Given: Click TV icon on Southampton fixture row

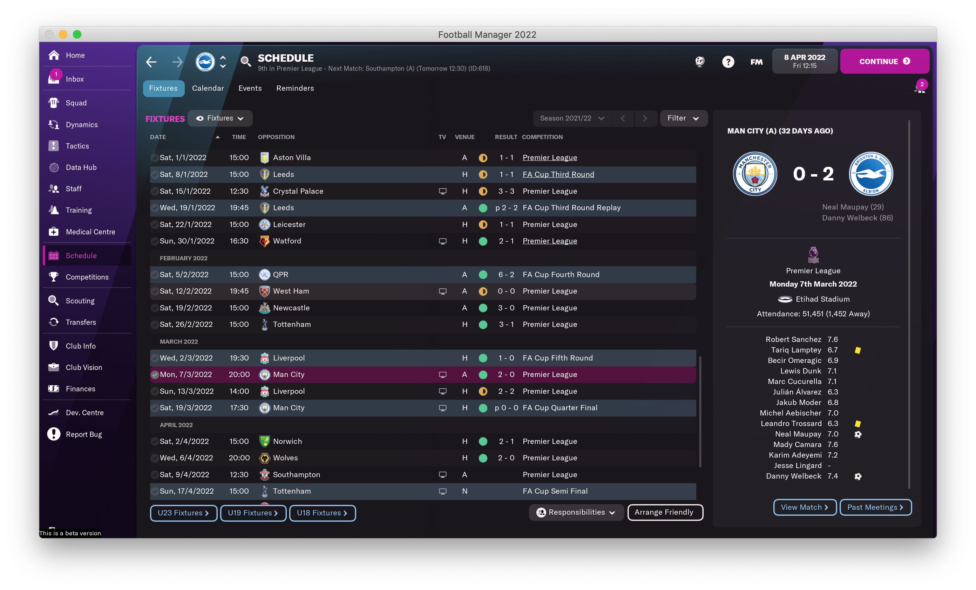Looking at the screenshot, I should point(442,474).
